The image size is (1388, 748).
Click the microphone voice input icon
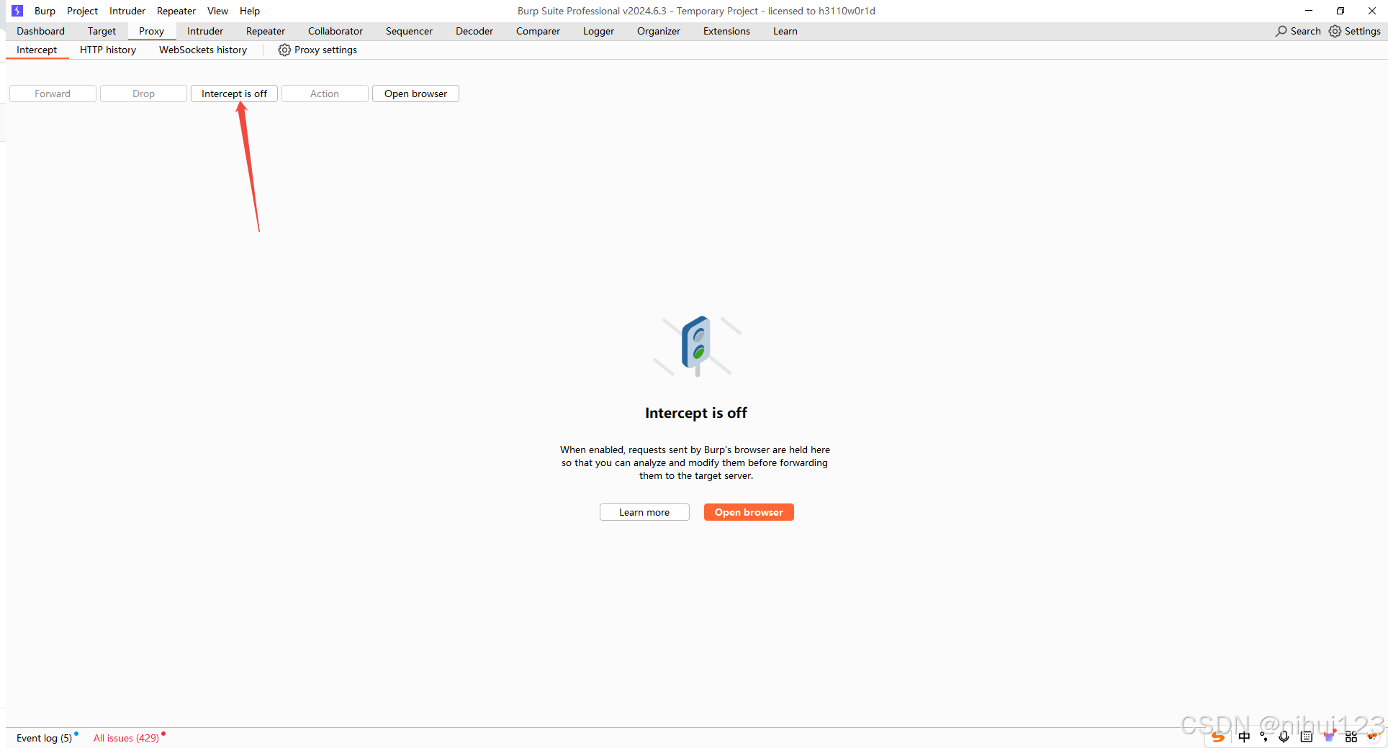pyautogui.click(x=1284, y=737)
